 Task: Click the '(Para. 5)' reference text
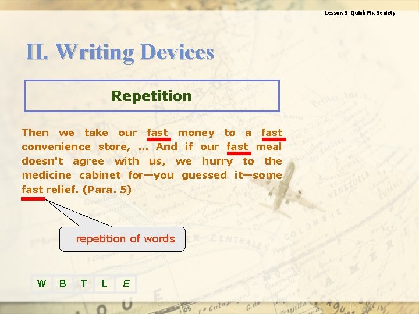pyautogui.click(x=107, y=190)
